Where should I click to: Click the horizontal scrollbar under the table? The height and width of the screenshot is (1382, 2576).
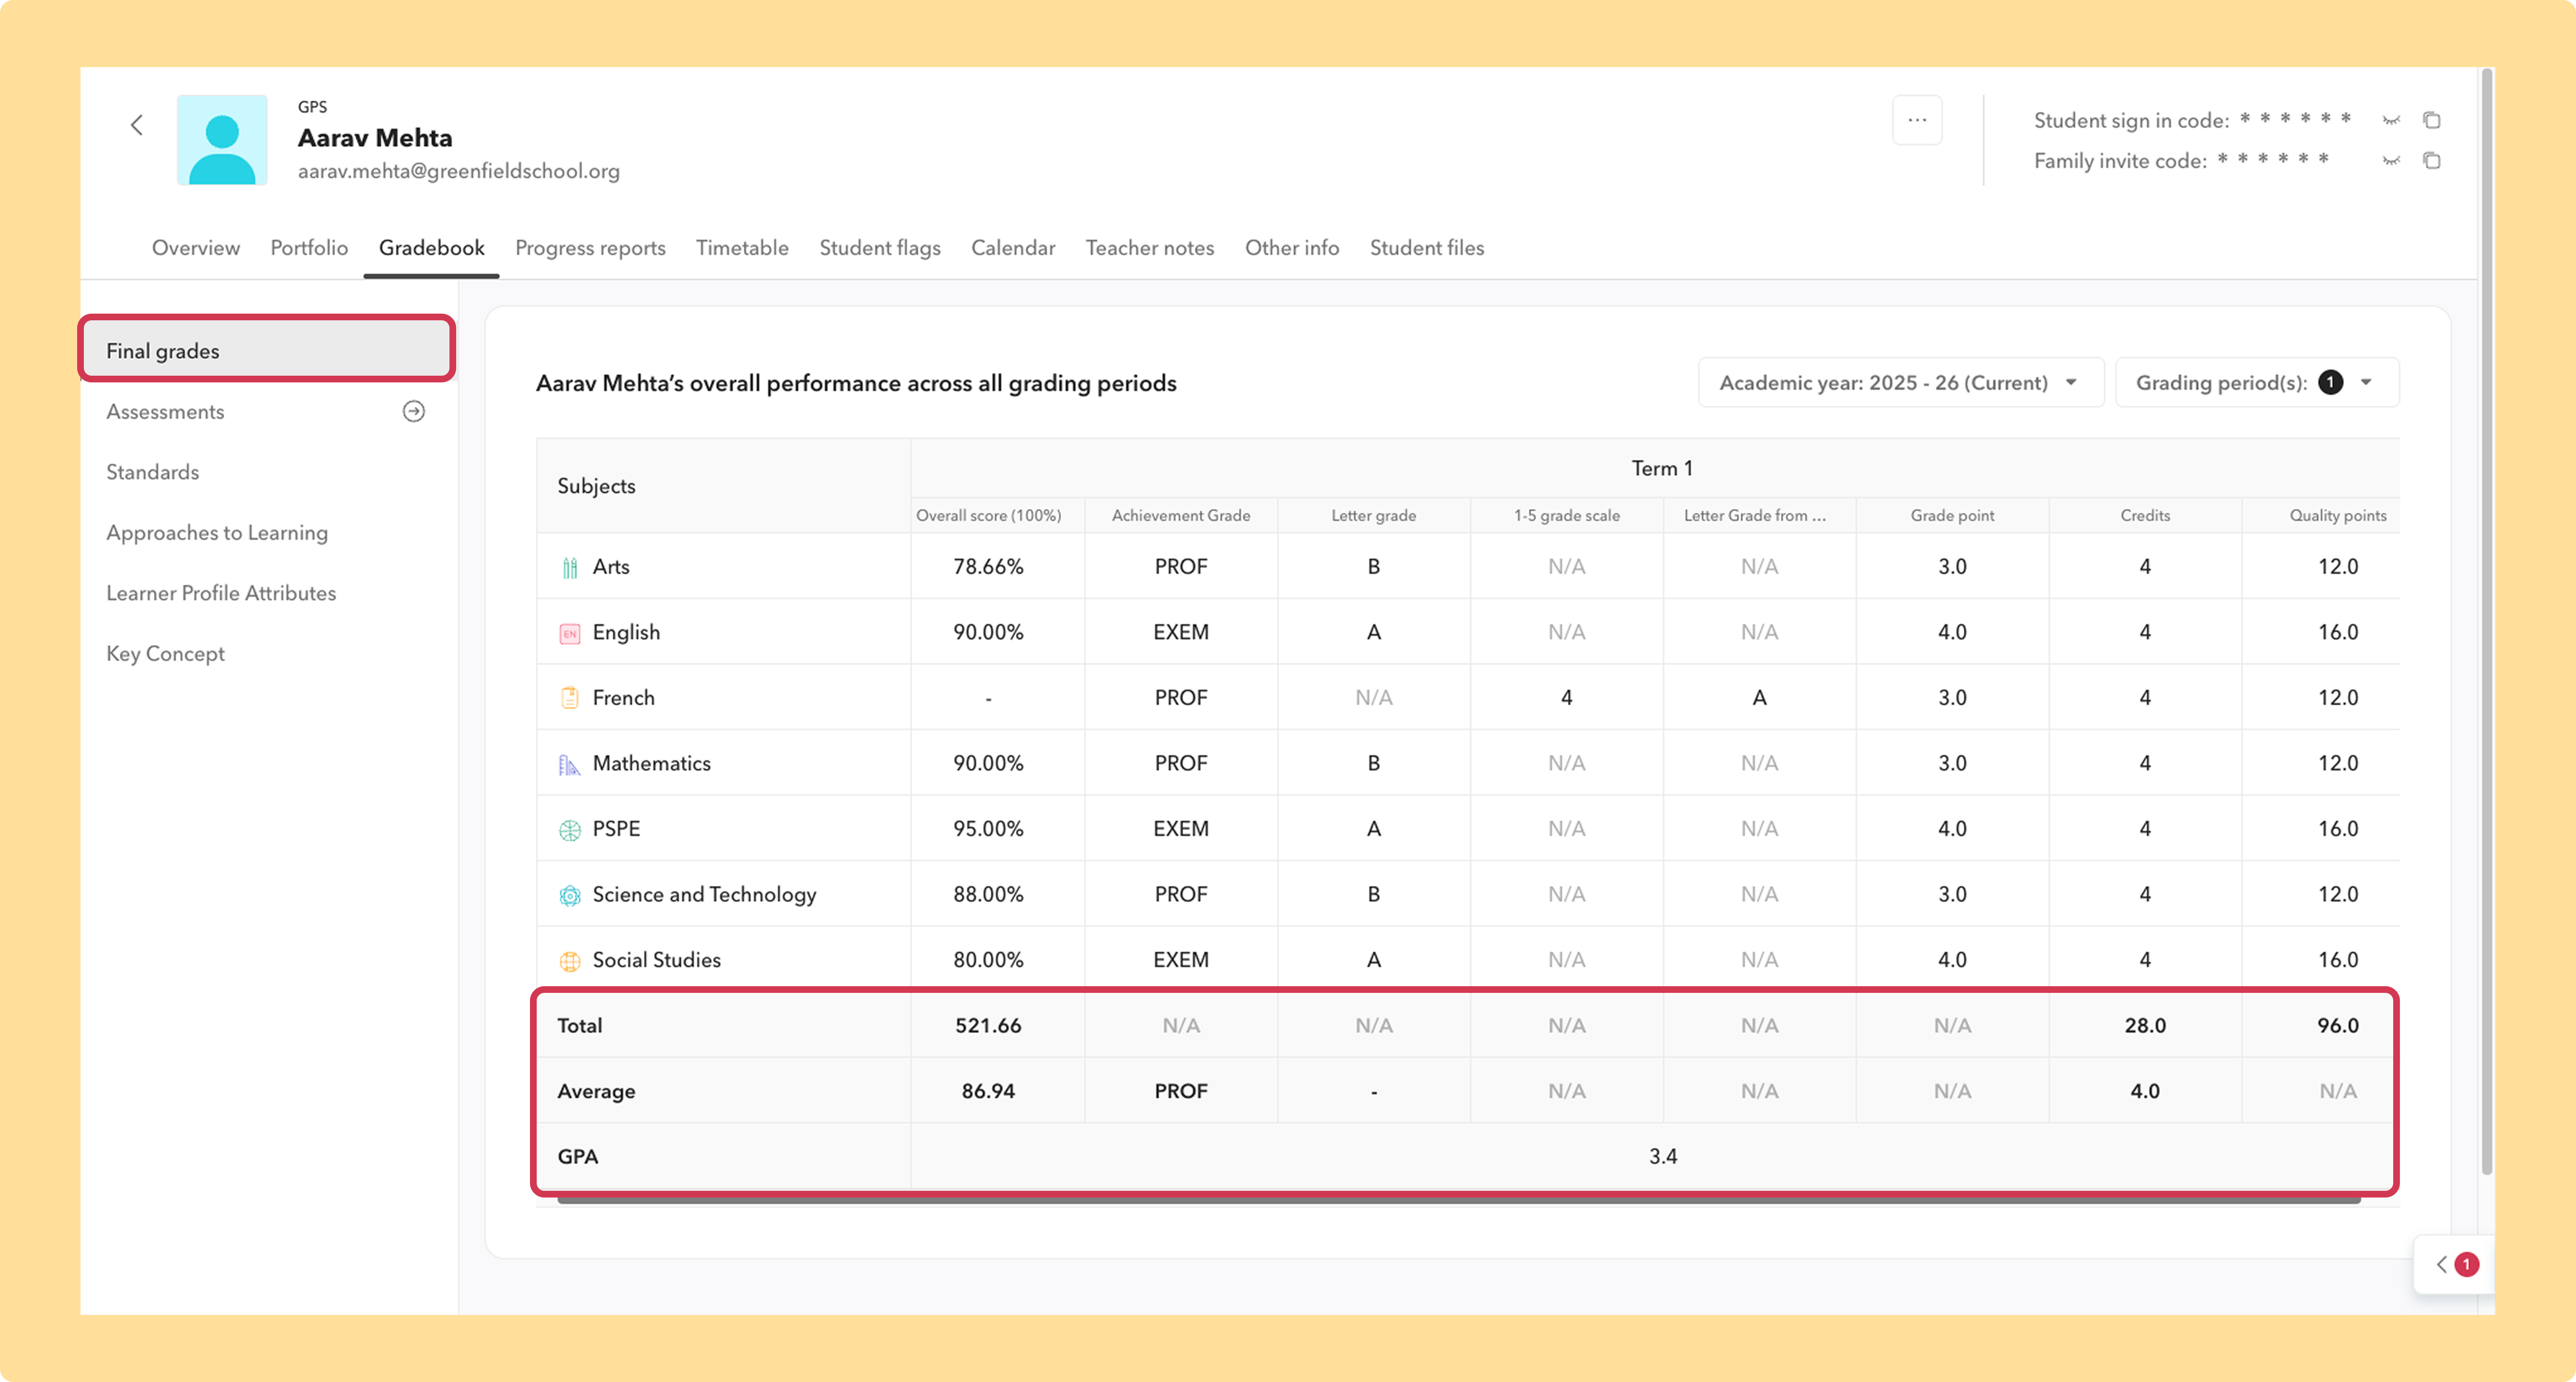(1459, 1199)
